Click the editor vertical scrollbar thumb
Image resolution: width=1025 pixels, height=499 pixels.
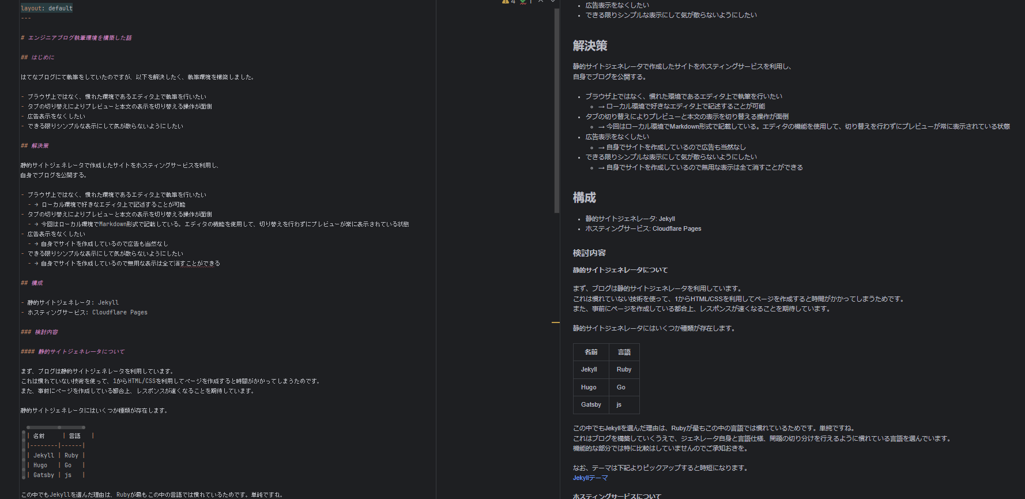[557, 110]
